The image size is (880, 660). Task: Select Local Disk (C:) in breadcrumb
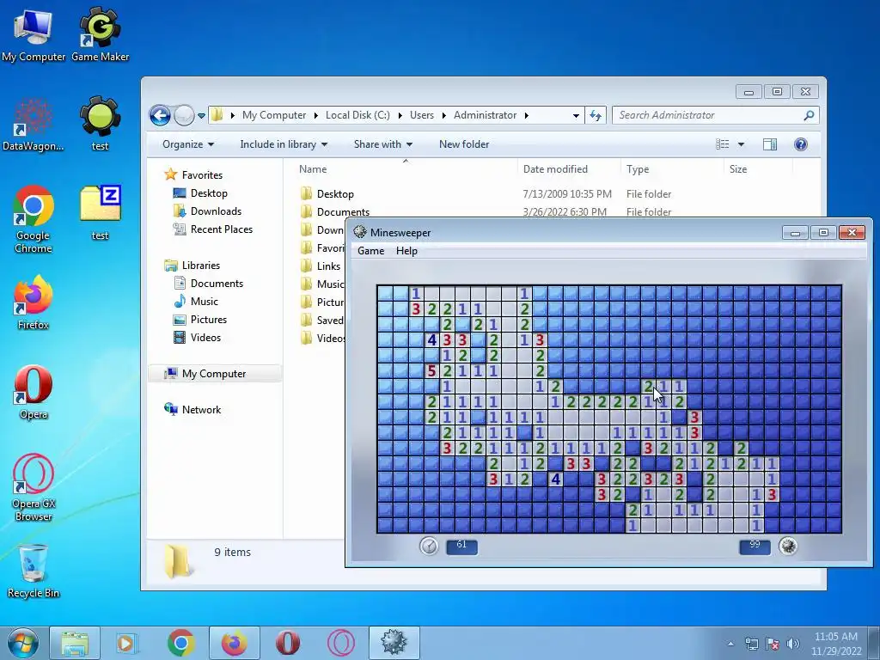coord(357,115)
